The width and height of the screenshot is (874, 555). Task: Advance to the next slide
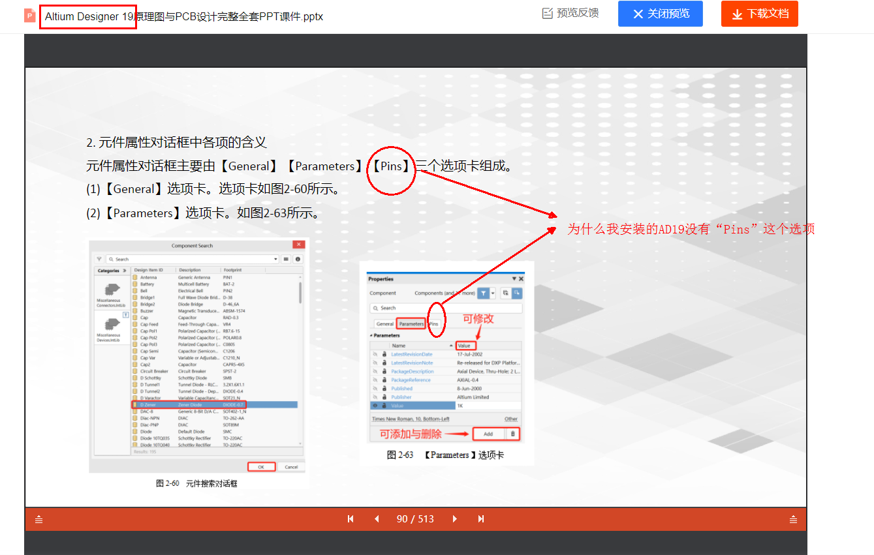pos(455,519)
